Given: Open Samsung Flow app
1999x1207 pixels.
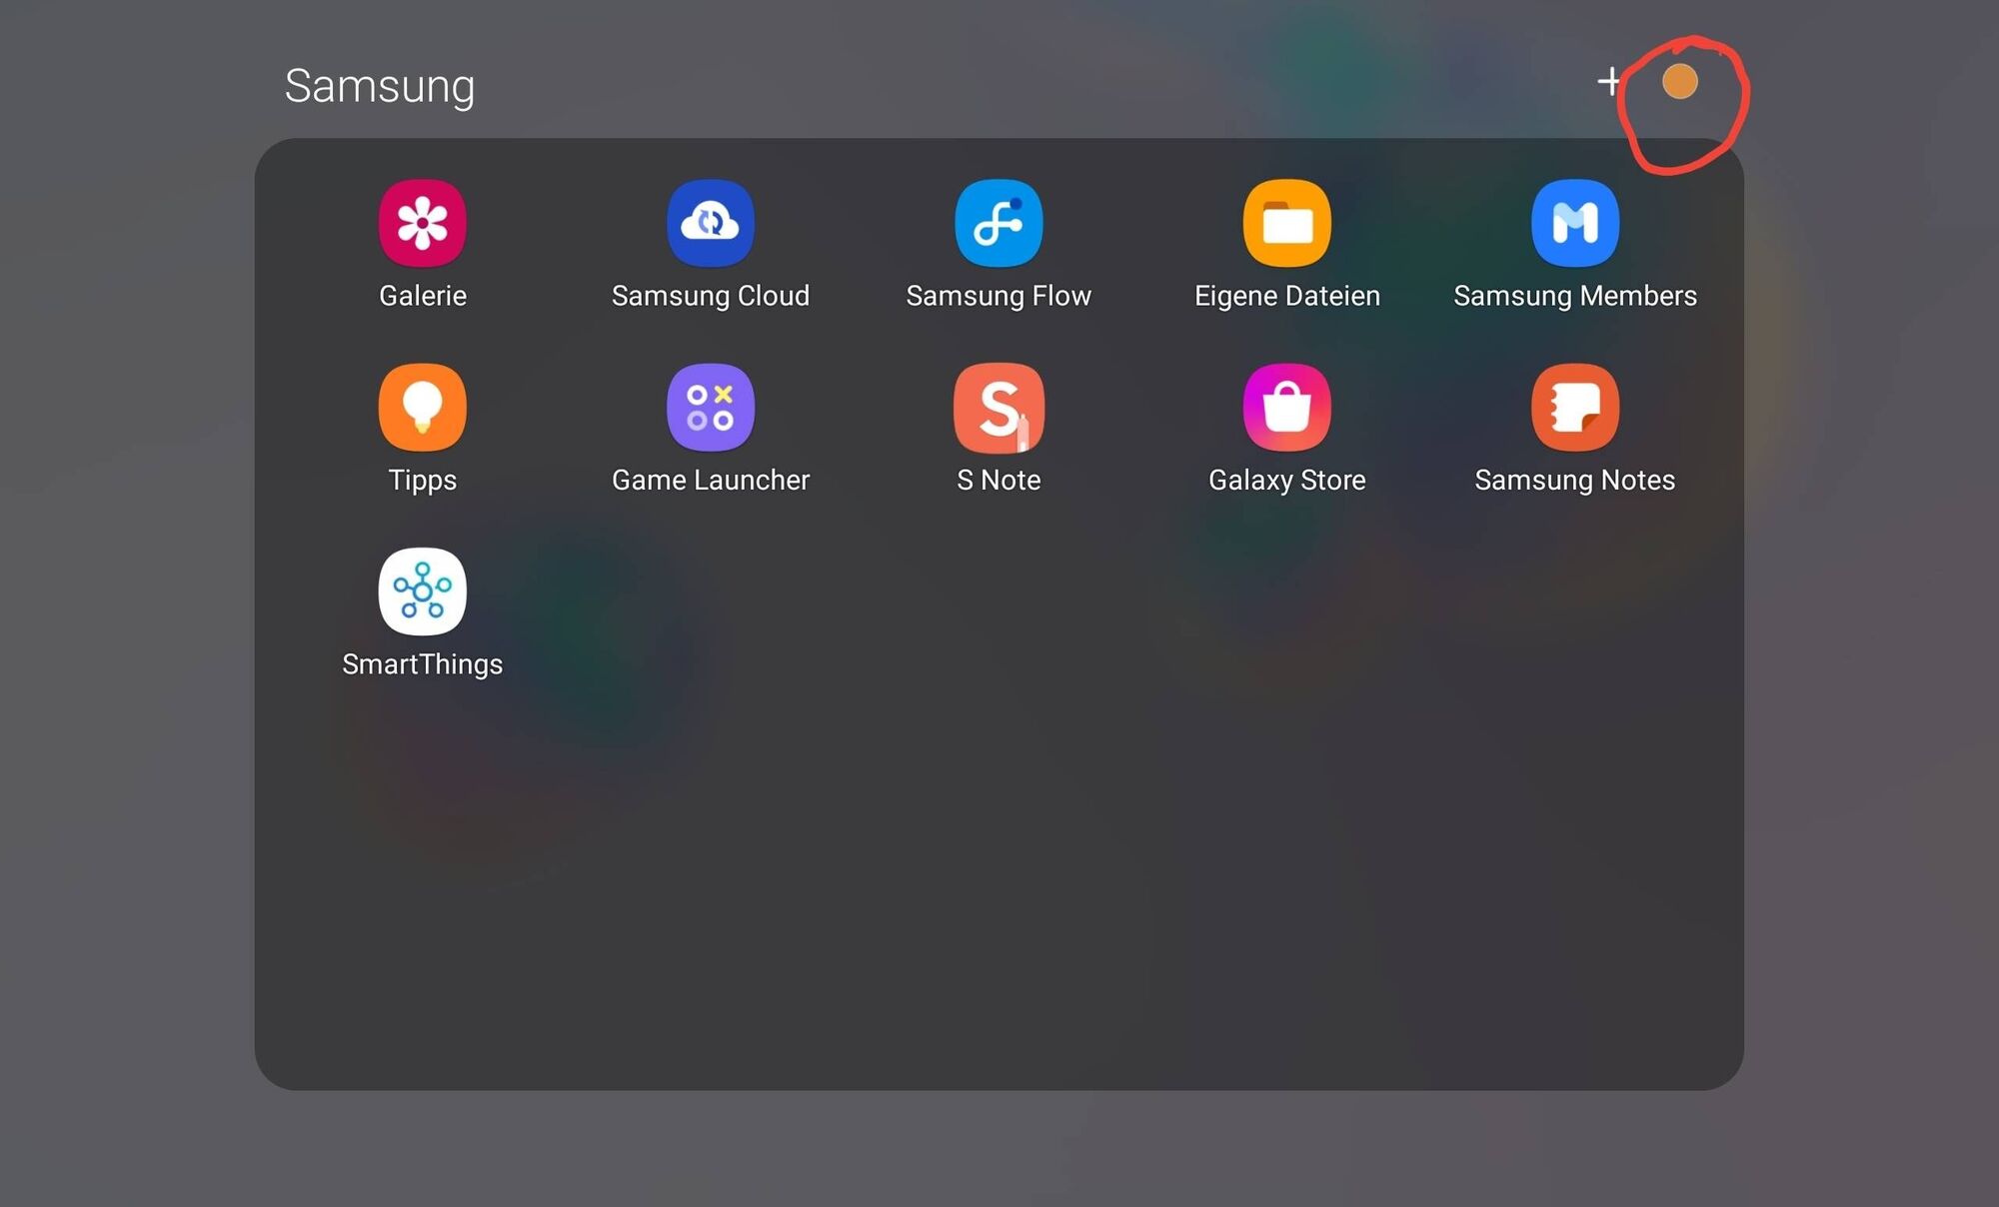Looking at the screenshot, I should tap(999, 223).
